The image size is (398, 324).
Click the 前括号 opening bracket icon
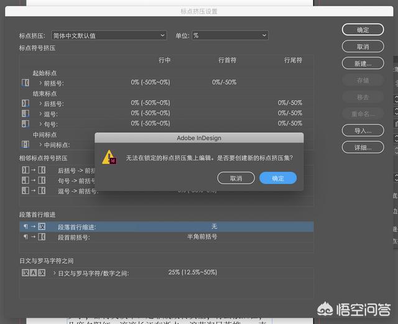point(25,83)
